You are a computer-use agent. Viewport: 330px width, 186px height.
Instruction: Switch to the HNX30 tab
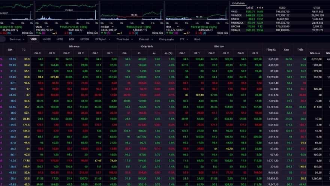coord(46,39)
